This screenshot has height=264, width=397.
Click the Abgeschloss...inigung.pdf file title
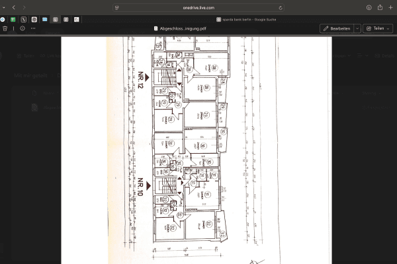coord(181,28)
